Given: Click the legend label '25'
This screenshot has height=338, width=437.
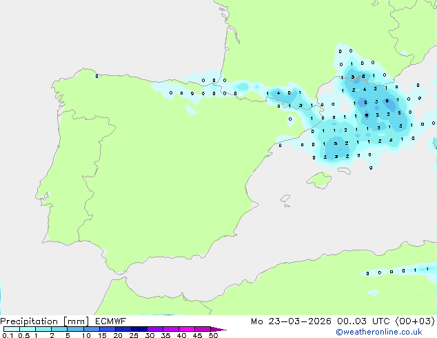Looking at the screenshot, I should tap(134, 335).
